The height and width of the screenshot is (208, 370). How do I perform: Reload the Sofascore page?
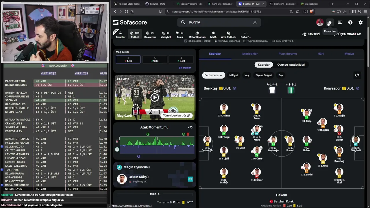[x=126, y=12]
